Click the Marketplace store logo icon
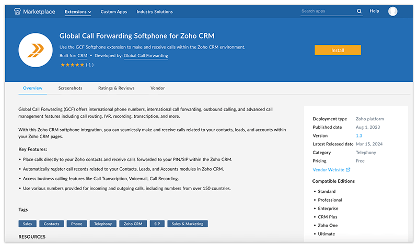418x248 pixels. [17, 11]
